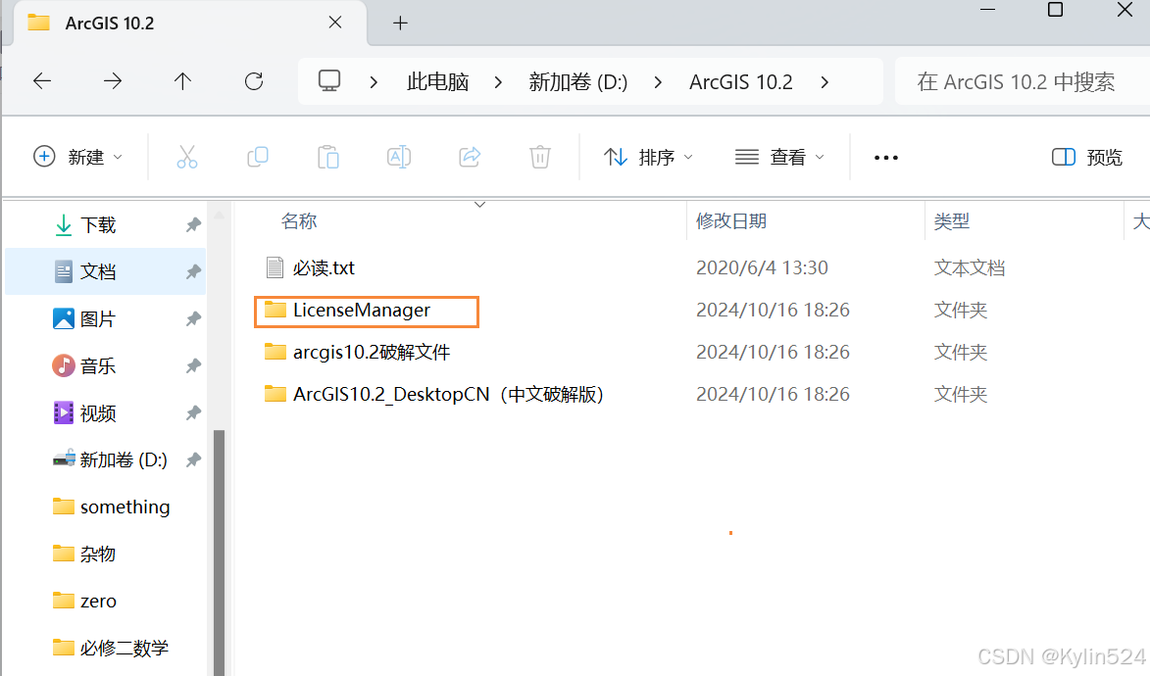Viewport: 1150px width, 676px height.
Task: Click 2020/6/4 13:30 date of 必读.txt
Action: [x=762, y=267]
